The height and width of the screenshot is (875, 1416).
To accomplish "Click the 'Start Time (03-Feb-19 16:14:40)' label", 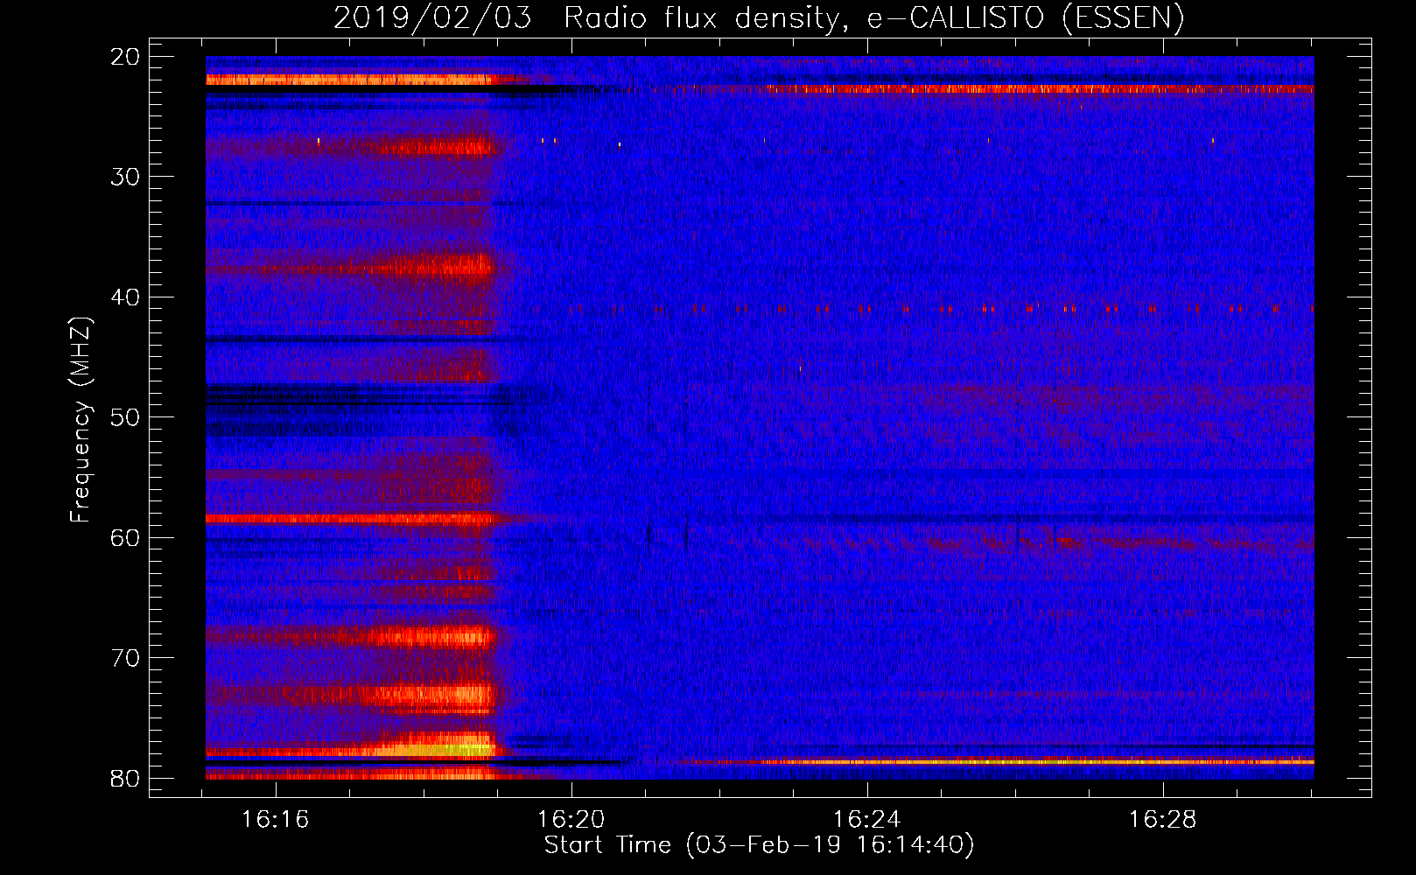I will tap(759, 845).
